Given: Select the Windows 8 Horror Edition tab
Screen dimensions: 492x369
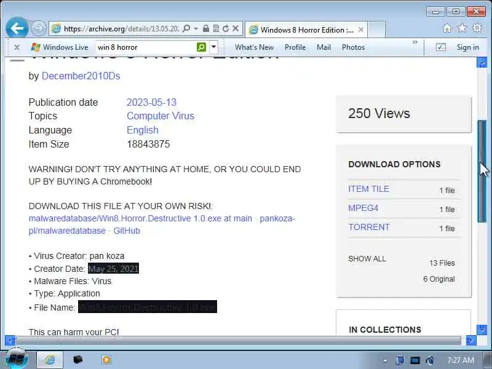Looking at the screenshot, I should point(306,30).
